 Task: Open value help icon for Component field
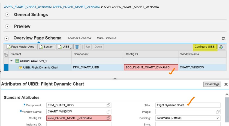click(x=108, y=105)
